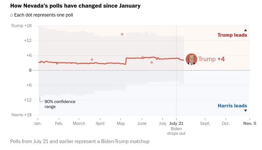Select the outlier poll dot near Trump +15

pos(122,34)
